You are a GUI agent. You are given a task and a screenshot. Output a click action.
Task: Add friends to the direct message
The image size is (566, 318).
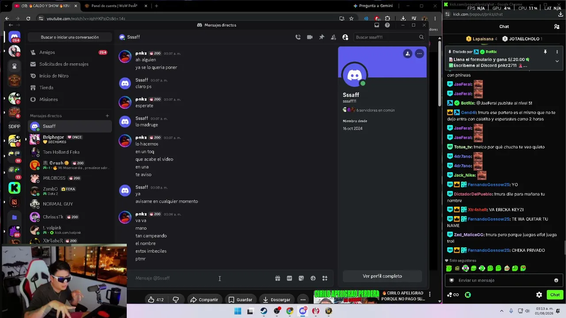coord(333,37)
